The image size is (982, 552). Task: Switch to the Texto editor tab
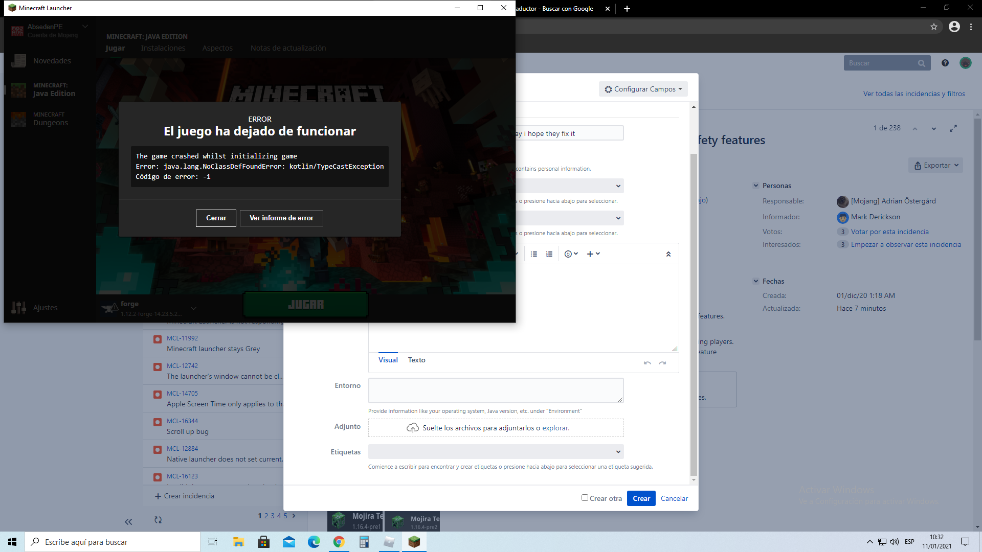[416, 360]
